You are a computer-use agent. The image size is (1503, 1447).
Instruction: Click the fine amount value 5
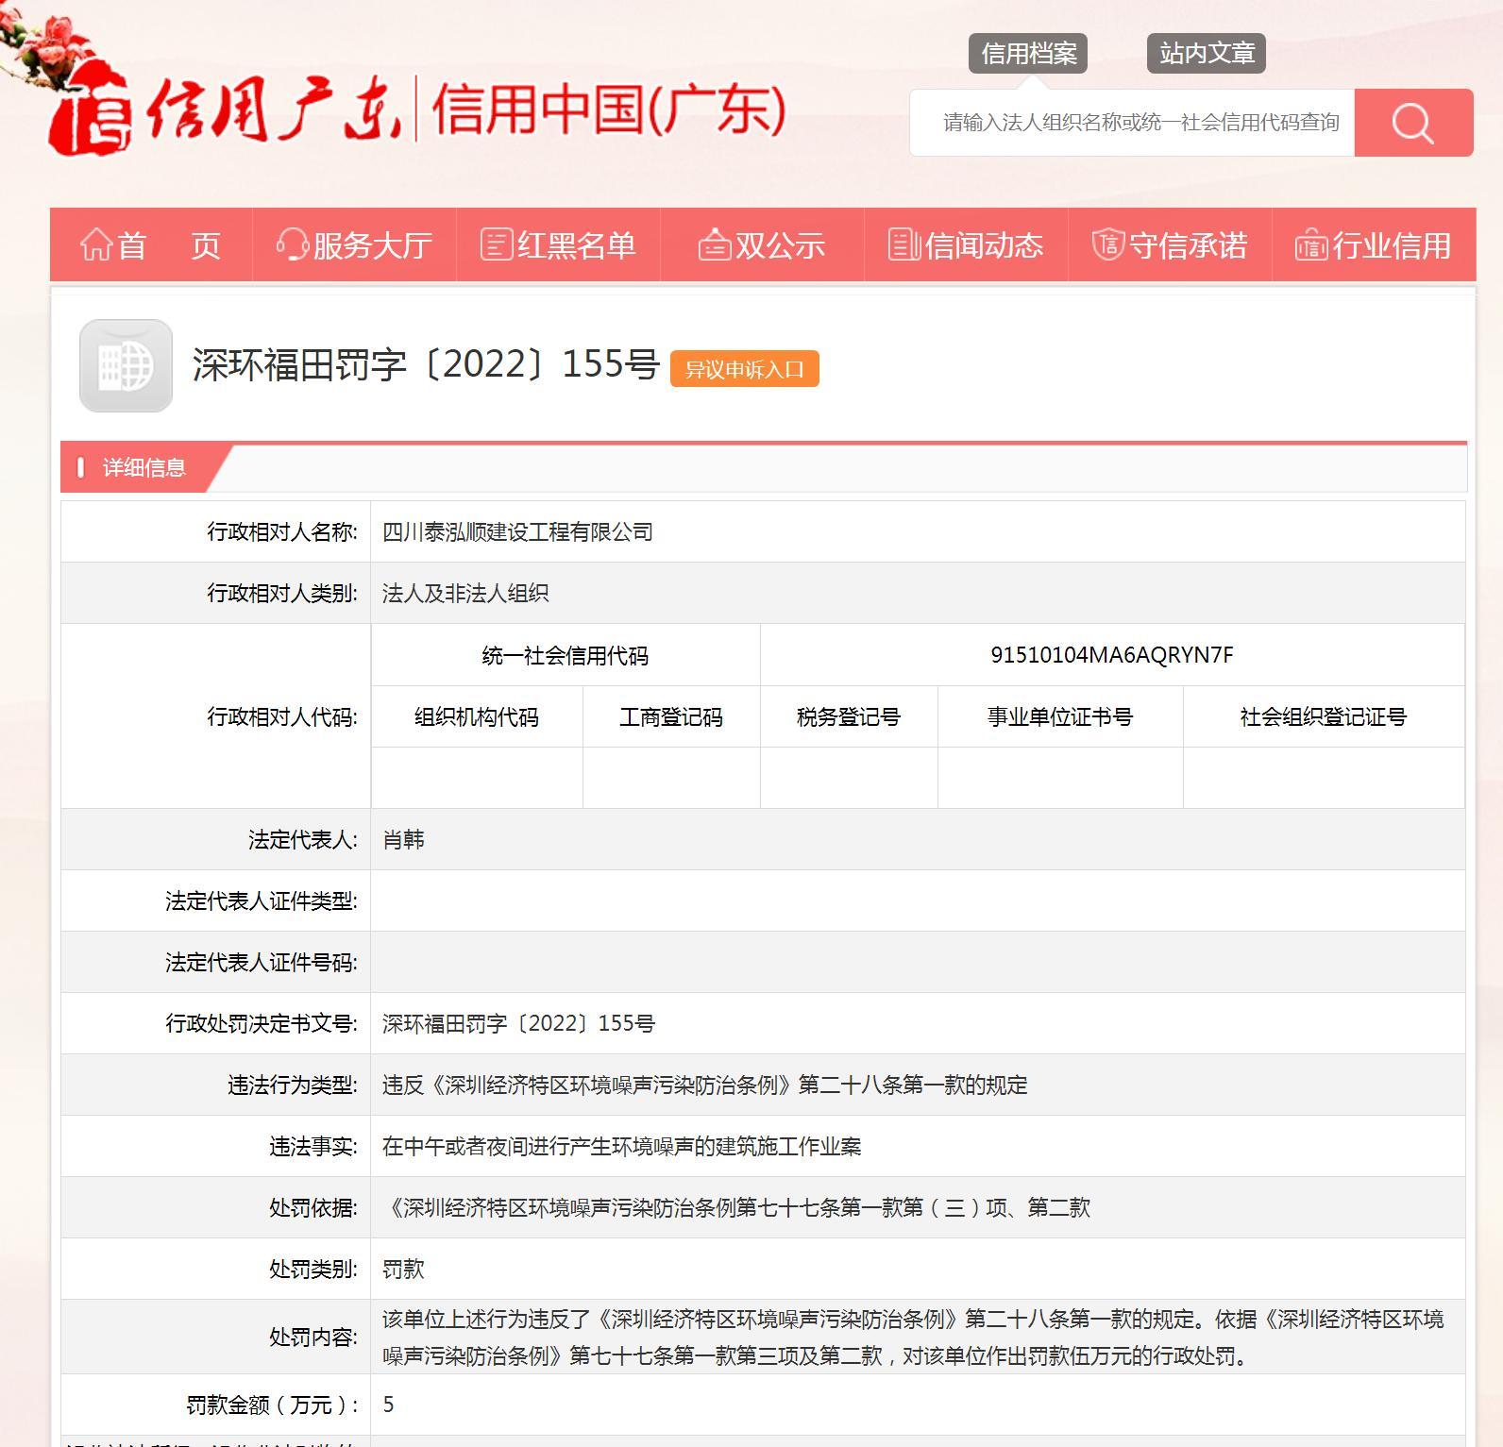[388, 1405]
